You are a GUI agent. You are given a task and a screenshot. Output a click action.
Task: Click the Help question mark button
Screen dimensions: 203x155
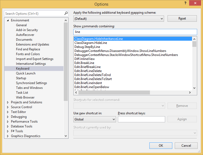pyautogui.click(x=185, y=3)
